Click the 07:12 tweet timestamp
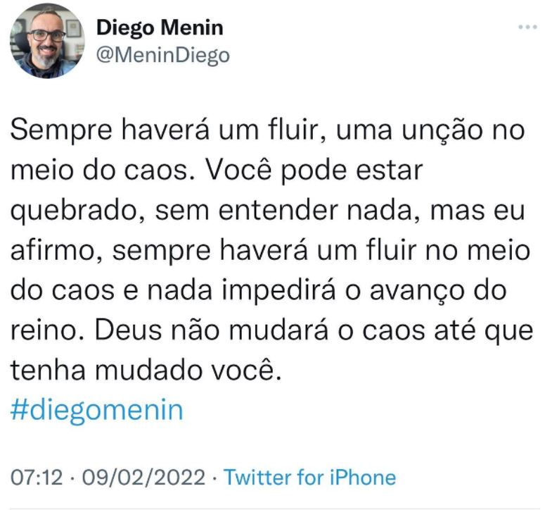 33,477
